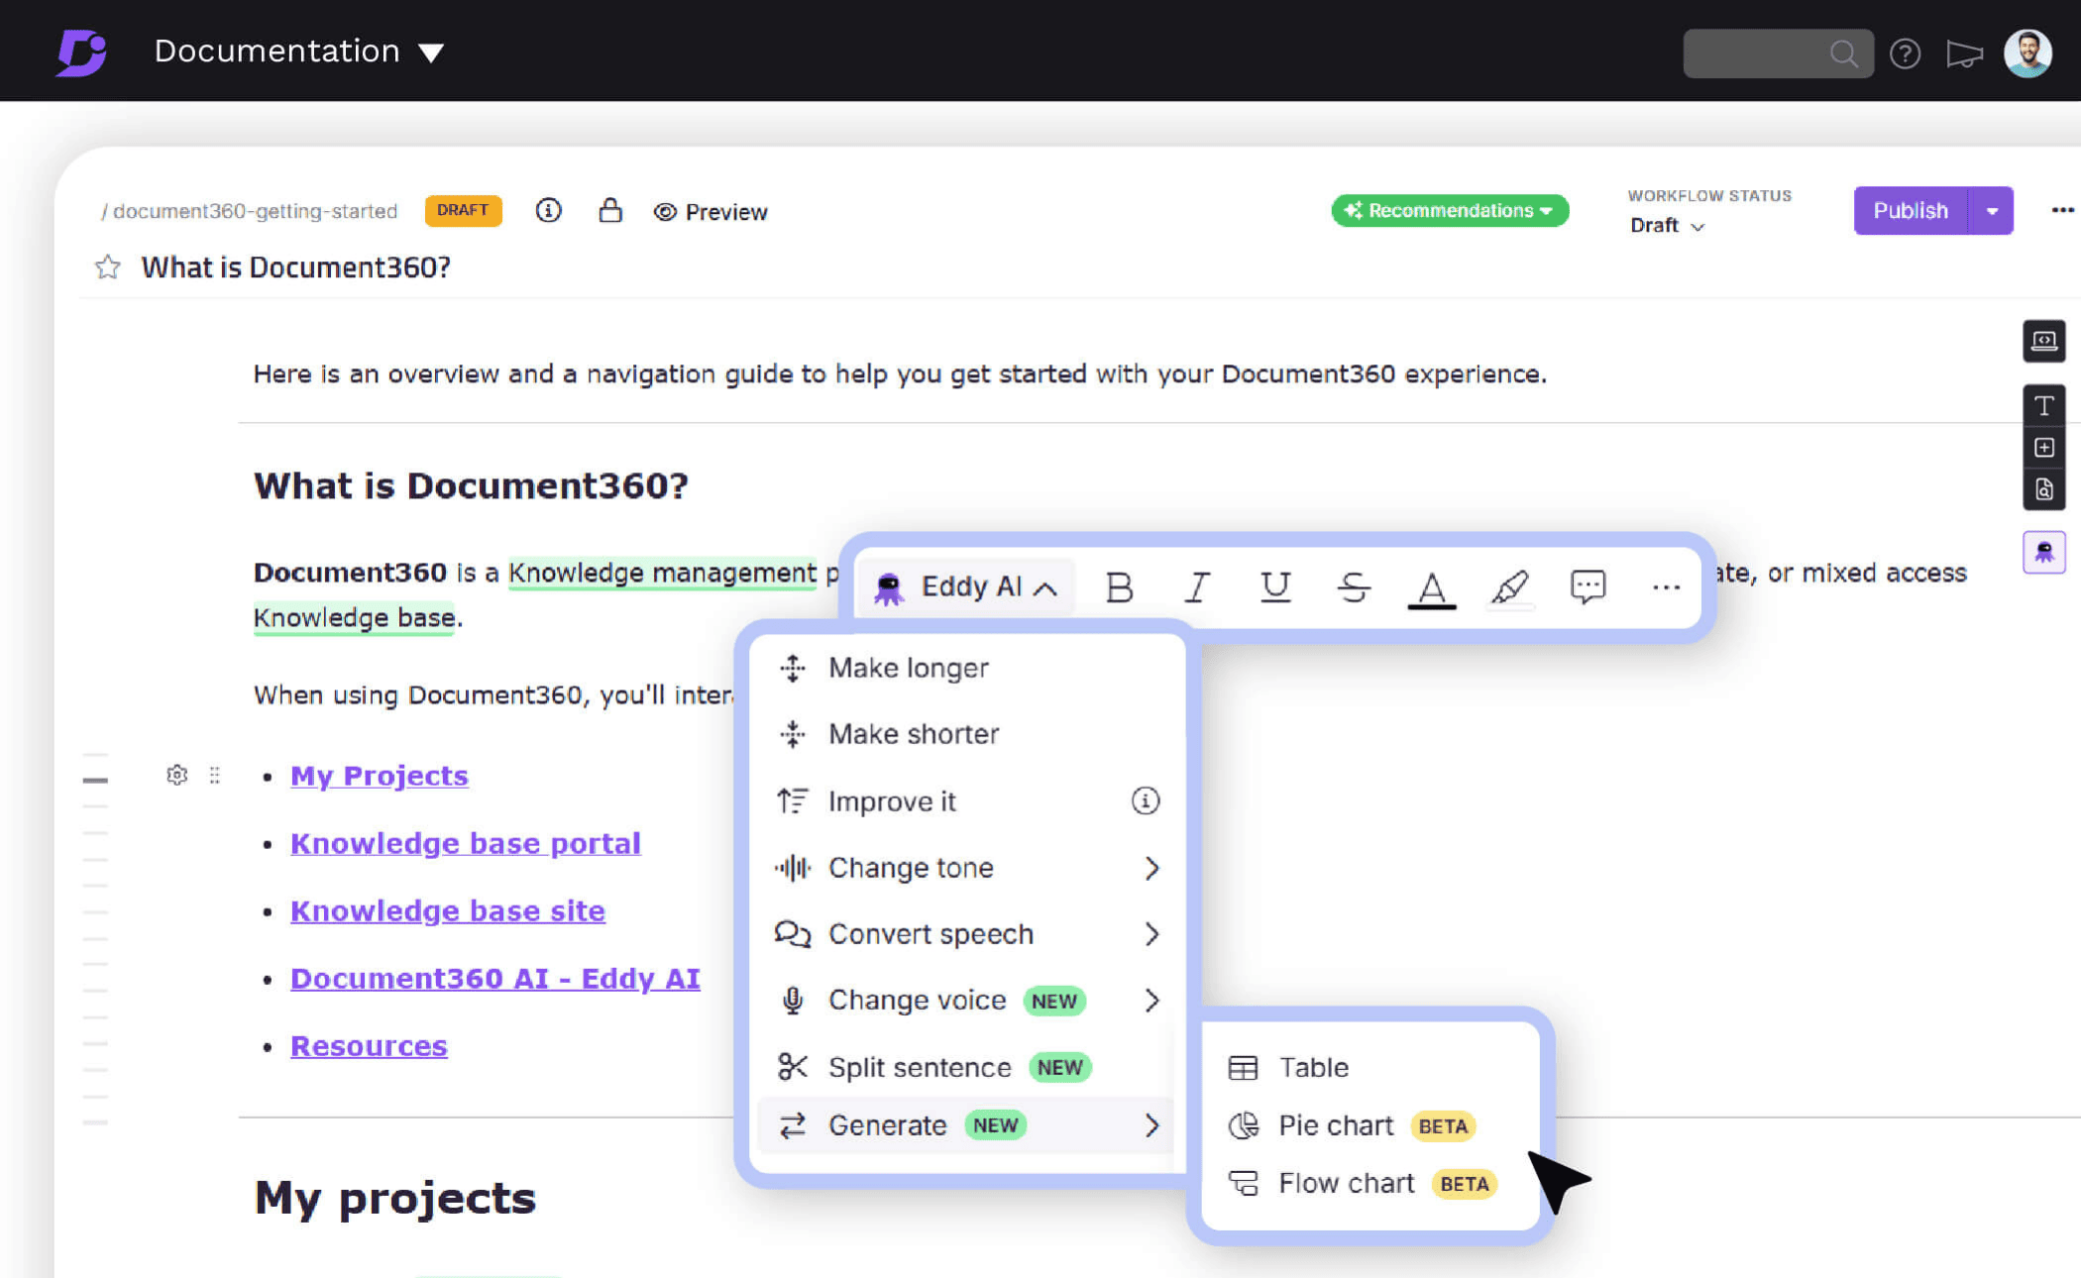Viewport: 2081px width, 1278px height.
Task: Open article info icon next to DRAFT badge
Action: coord(548,210)
